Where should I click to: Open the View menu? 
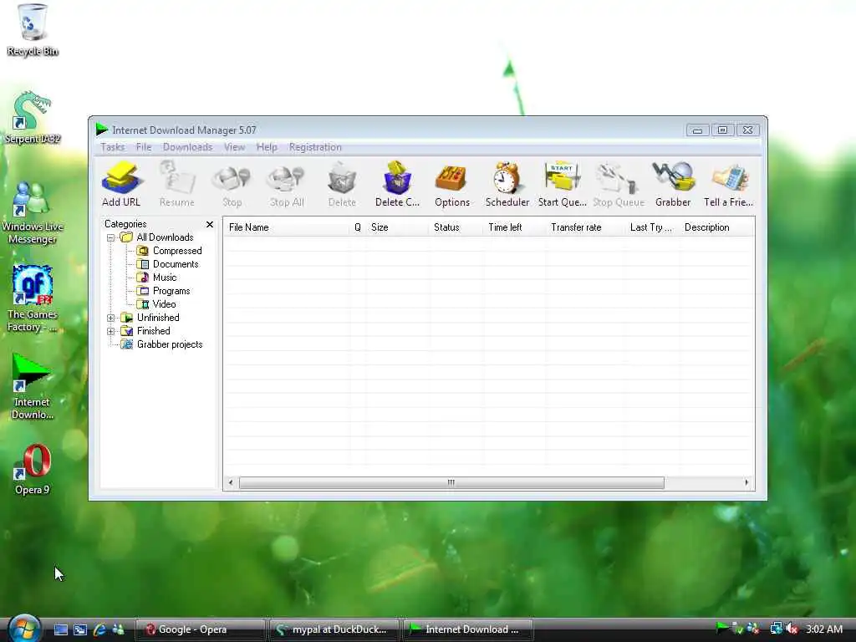[x=234, y=147]
